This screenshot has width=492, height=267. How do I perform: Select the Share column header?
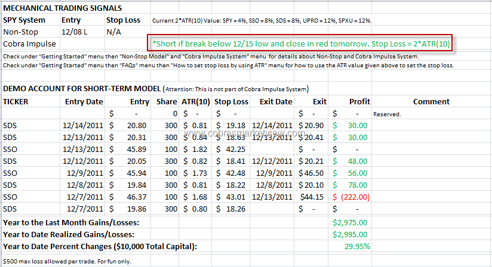[167, 102]
